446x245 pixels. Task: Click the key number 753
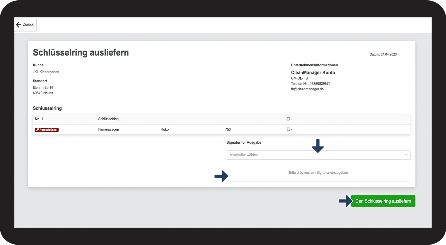tap(228, 129)
